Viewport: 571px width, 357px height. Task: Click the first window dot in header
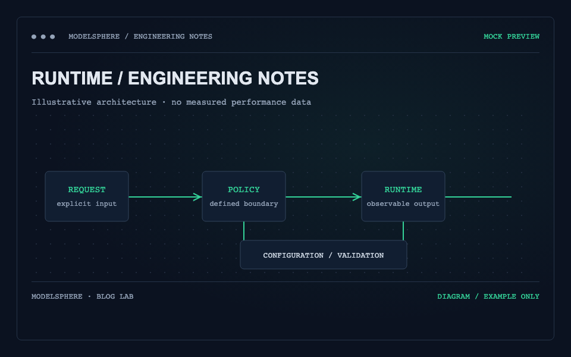34,36
